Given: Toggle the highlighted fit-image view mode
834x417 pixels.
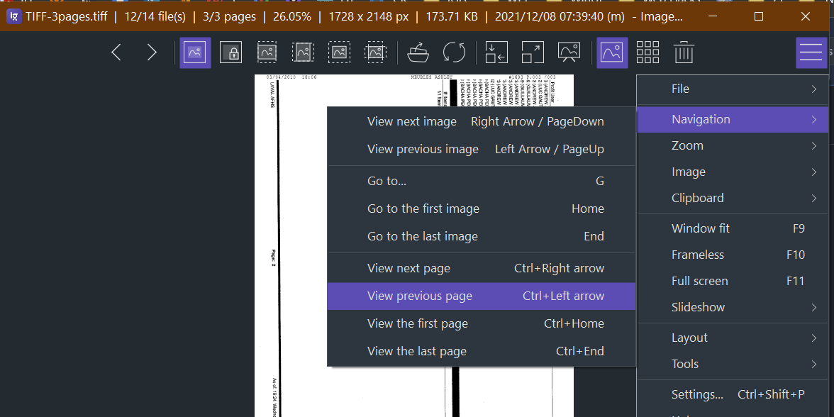Looking at the screenshot, I should pyautogui.click(x=195, y=52).
